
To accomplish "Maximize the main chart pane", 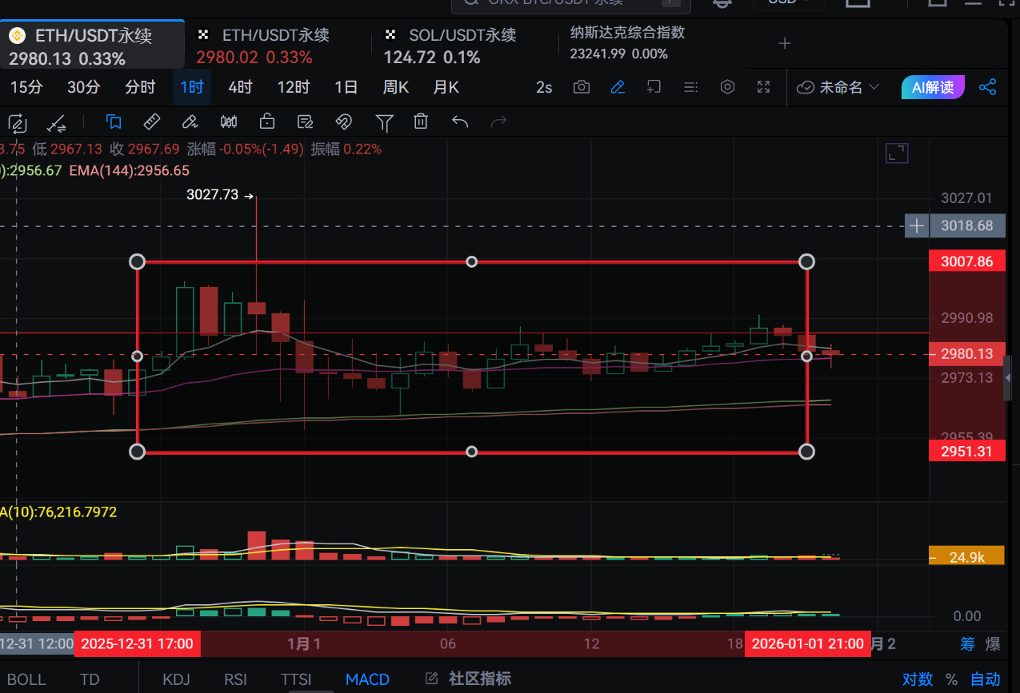I will [x=897, y=153].
